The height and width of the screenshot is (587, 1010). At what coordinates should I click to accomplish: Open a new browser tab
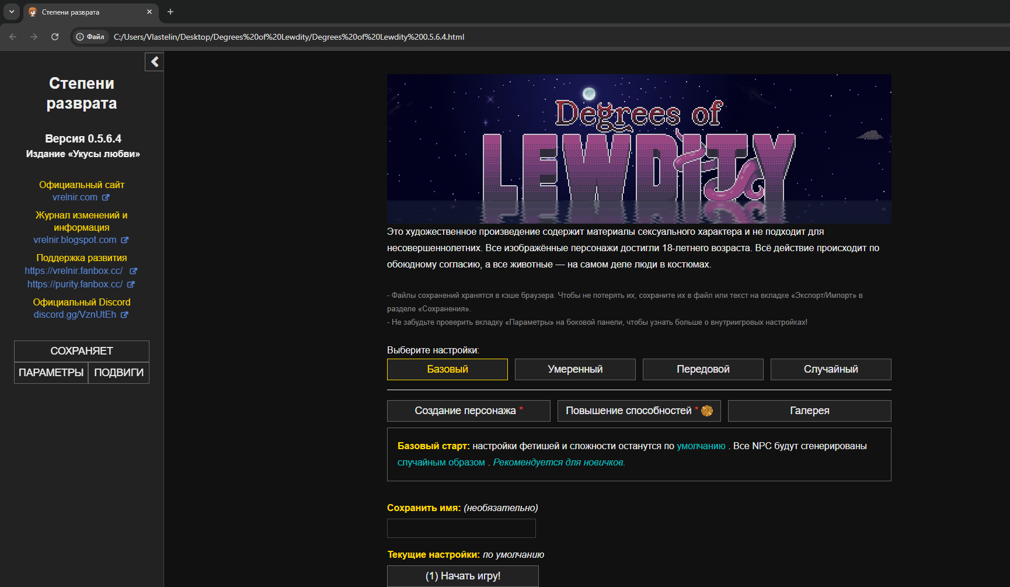pyautogui.click(x=170, y=12)
